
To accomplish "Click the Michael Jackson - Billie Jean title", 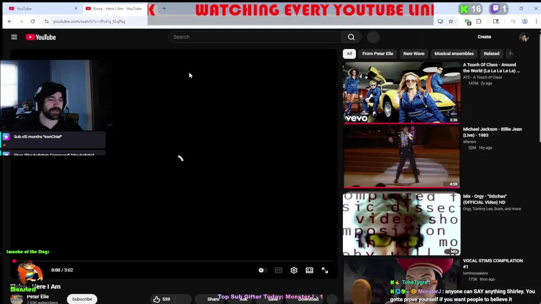I will click(x=492, y=132).
